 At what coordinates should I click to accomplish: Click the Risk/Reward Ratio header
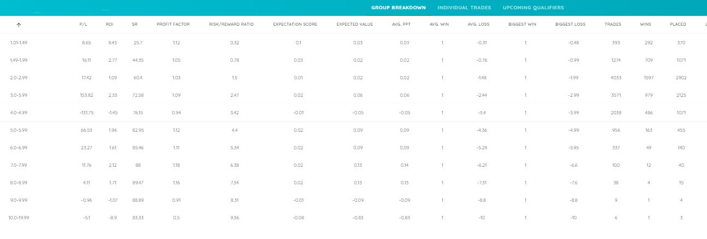tap(231, 25)
